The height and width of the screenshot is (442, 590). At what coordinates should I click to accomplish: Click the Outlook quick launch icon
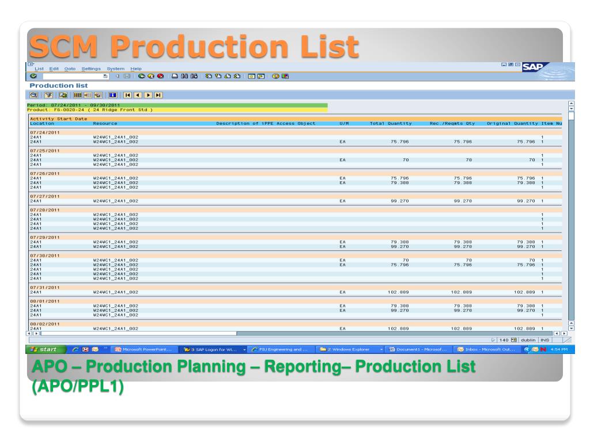point(95,349)
